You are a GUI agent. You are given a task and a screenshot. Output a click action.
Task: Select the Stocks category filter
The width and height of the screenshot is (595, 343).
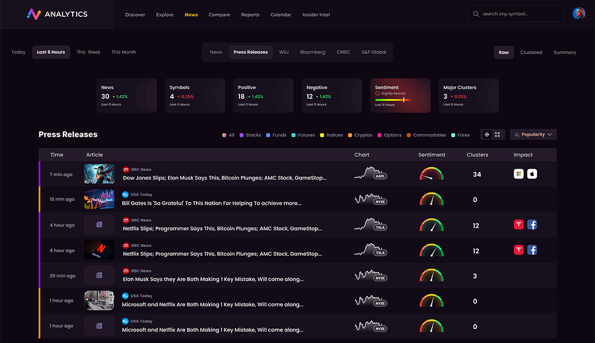[250, 135]
